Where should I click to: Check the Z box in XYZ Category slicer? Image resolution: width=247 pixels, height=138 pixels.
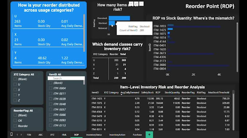click(x=15, y=100)
